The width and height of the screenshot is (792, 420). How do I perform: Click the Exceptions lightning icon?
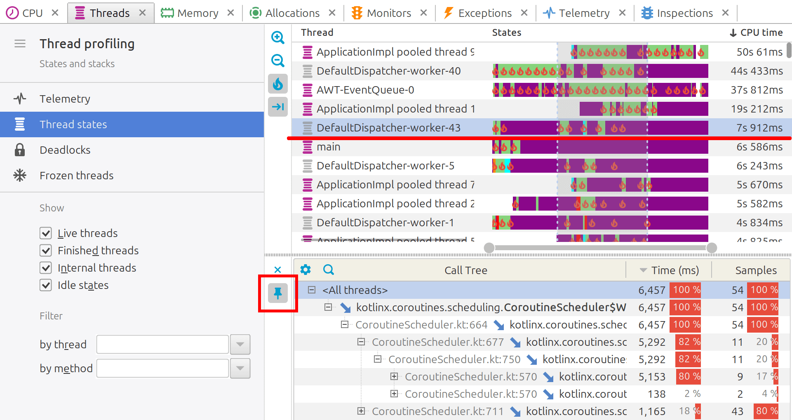[448, 13]
